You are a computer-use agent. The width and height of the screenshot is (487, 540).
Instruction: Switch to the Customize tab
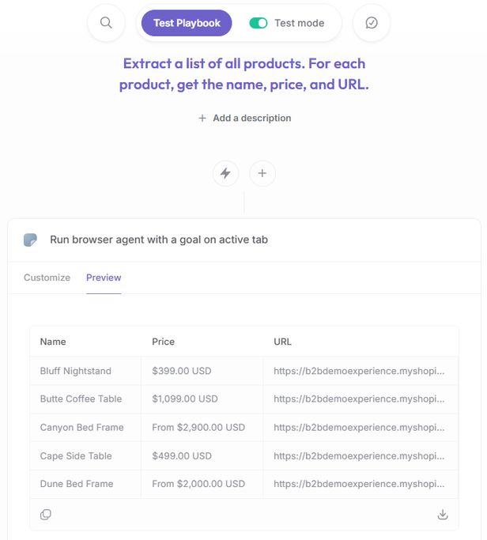(47, 278)
